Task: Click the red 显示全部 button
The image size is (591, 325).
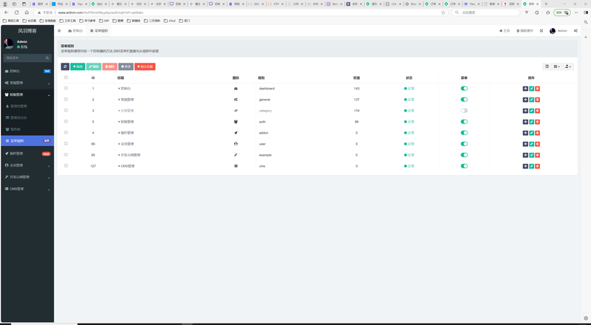Action: 145,66
